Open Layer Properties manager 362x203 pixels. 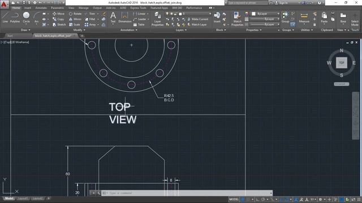click(157, 19)
